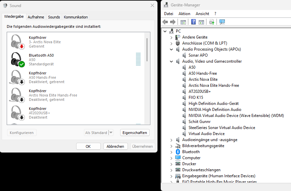This screenshot has width=291, height=191.
Task: Open the Aktion menu
Action: click(x=184, y=14)
